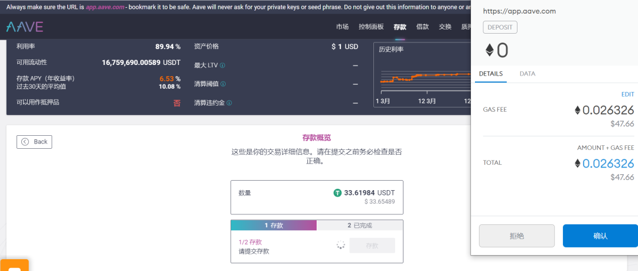This screenshot has width=638, height=271.
Task: Click the orange chat widget icon
Action: point(14,265)
